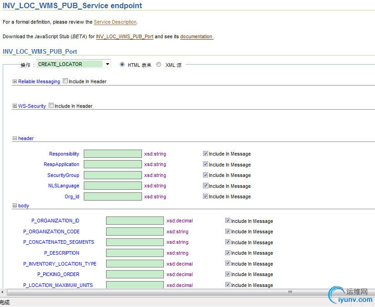Check Include In Header for Reliable Messaging
Image resolution: width=375 pixels, height=307 pixels.
pyautogui.click(x=65, y=81)
